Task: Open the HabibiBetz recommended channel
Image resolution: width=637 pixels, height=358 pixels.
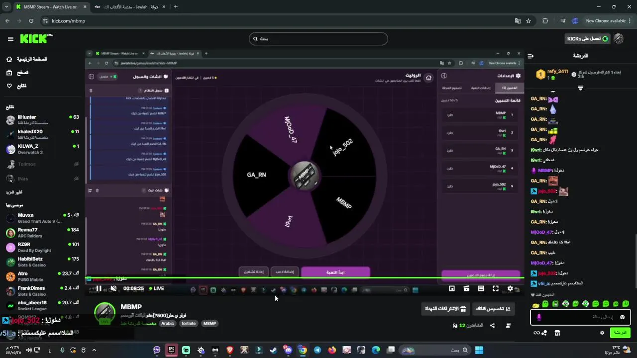Action: point(42,262)
